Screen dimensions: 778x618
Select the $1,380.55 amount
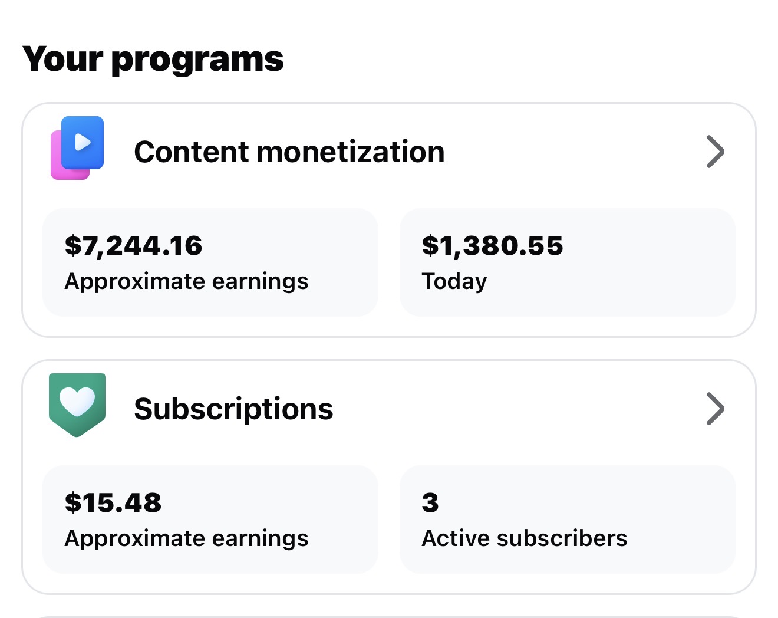[492, 245]
